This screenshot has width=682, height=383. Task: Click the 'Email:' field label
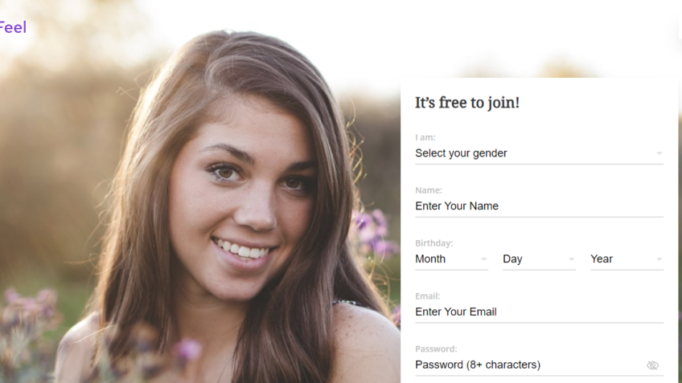[428, 296]
